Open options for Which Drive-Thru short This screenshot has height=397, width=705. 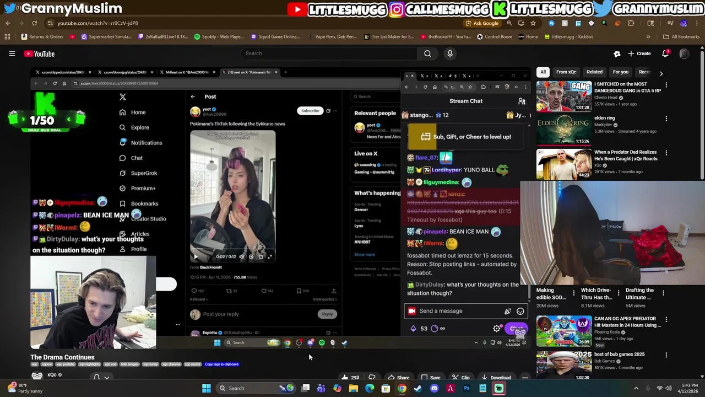[618, 293]
